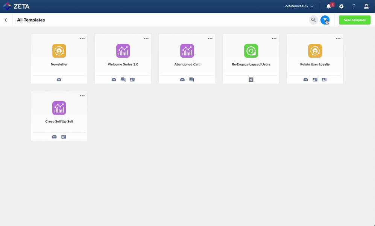Viewport: 375px width, 226px height.
Task: Select the Retain User Loyalty template icon
Action: coord(315,50)
